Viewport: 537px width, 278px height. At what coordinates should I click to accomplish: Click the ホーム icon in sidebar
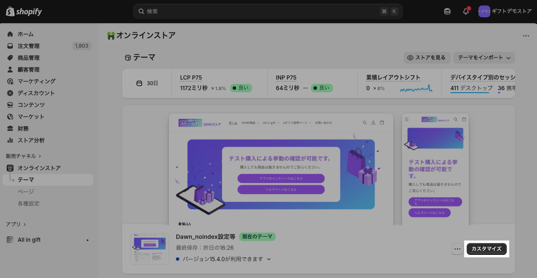(10, 34)
